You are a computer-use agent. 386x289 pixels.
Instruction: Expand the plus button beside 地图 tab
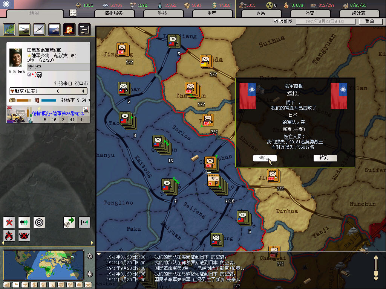pos(73,13)
